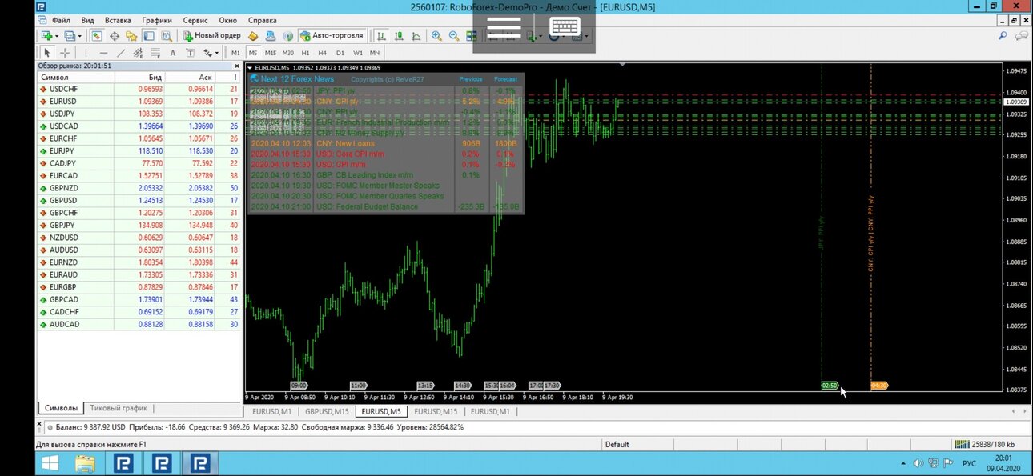1033x476 pixels.
Task: Open the Data Window crosshair-circle icon
Action: pos(115,35)
